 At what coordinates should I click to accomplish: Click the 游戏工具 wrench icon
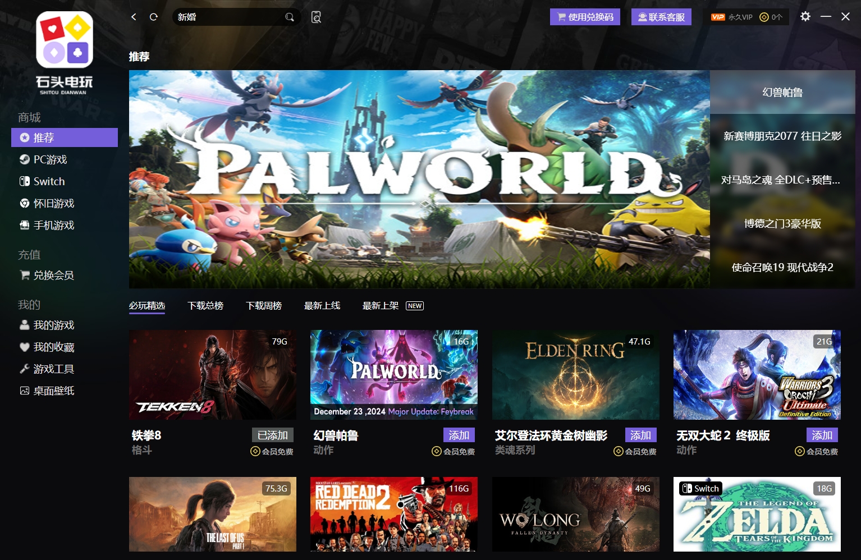[25, 369]
